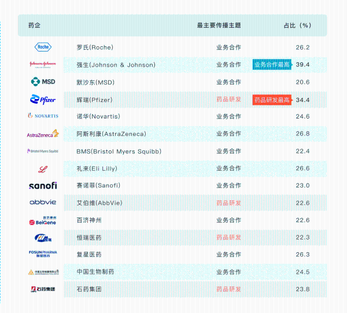Click the 39.4 percentage value
The image size is (347, 313).
302,65
